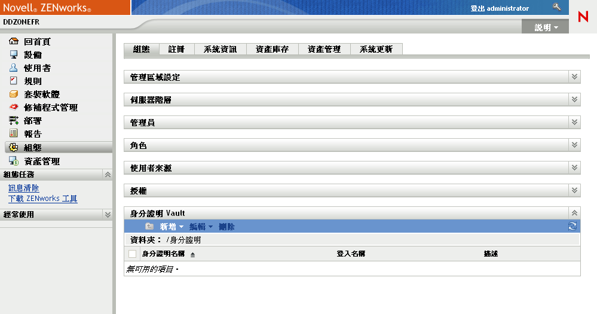The height and width of the screenshot is (314, 597).
Task: Click the 設備 devices monitor icon
Action: coord(14,55)
